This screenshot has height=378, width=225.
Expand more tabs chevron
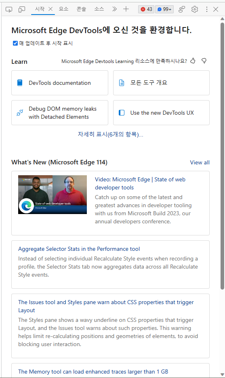tap(114, 9)
